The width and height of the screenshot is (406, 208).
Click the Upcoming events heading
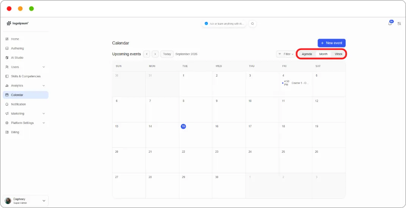pos(126,54)
